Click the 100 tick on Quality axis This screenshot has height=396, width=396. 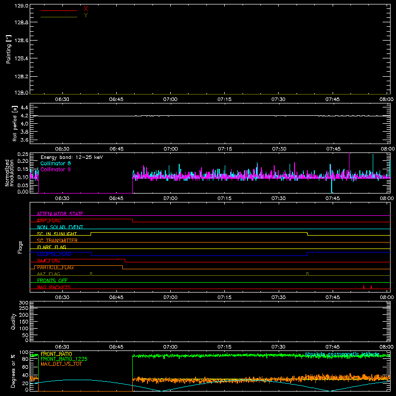[24, 328]
